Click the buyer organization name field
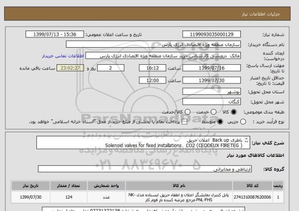 click(x=153, y=45)
